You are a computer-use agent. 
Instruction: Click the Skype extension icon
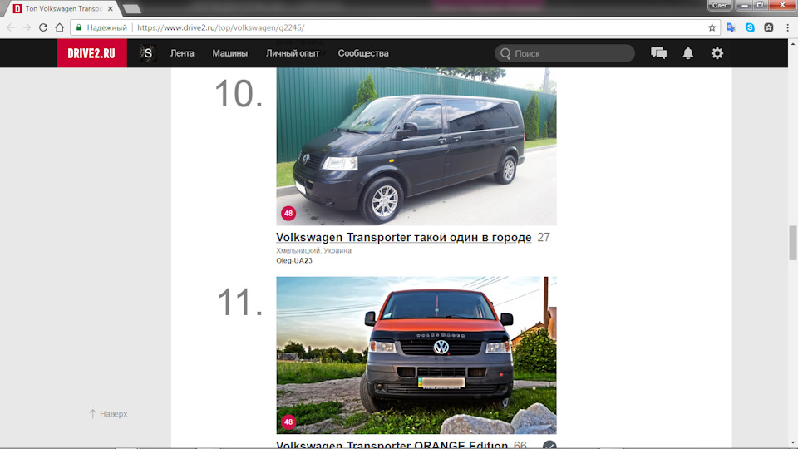[750, 27]
